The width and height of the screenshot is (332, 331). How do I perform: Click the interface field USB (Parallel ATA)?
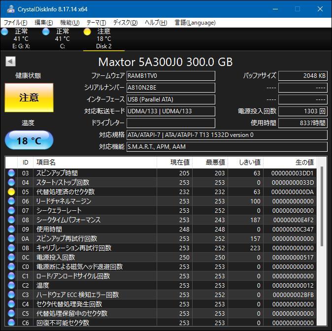click(x=171, y=99)
